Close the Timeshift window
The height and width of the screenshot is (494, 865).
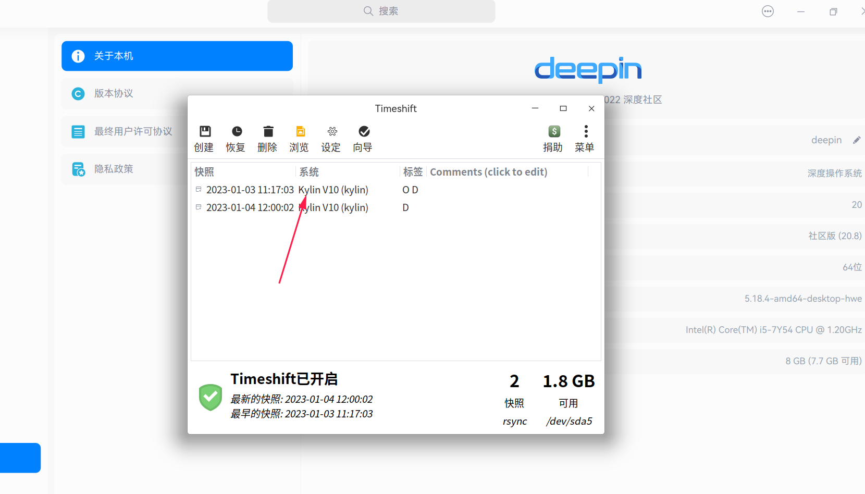(x=591, y=108)
